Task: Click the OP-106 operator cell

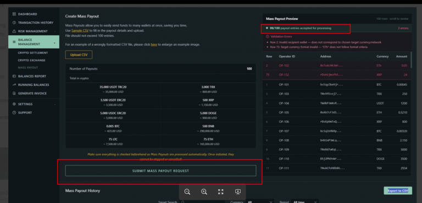Action: coord(284,122)
